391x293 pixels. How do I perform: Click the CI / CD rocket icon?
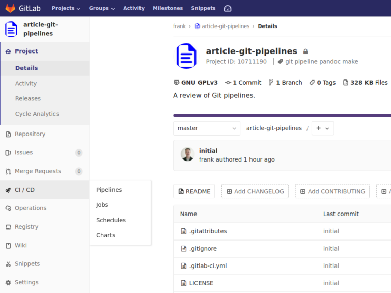[8, 190]
